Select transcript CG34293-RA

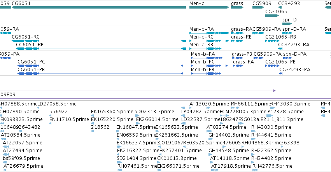pos(280,49)
